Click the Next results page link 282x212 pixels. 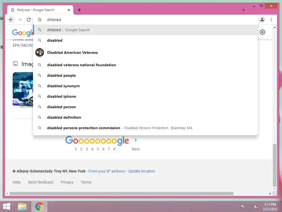pos(135,149)
